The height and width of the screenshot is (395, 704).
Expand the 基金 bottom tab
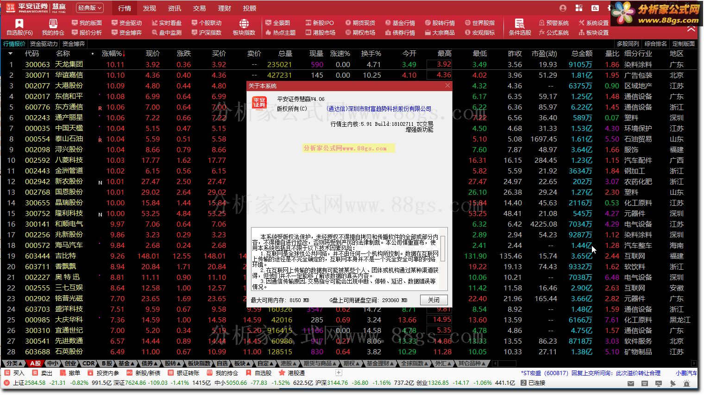[x=126, y=364]
